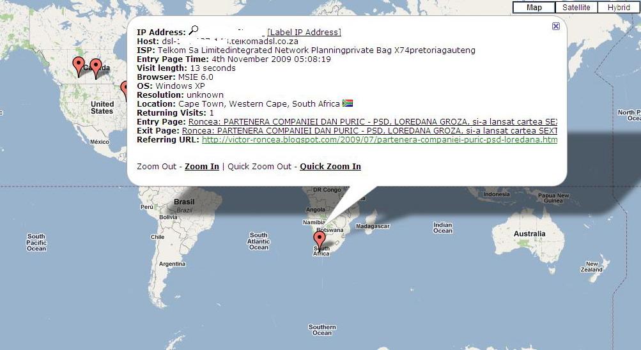The height and width of the screenshot is (350, 641).
Task: Click the 'Visit length: 13 seconds' text
Action: (186, 68)
